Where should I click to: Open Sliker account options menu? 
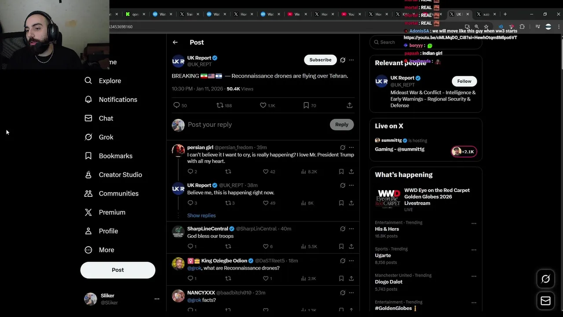click(157, 299)
